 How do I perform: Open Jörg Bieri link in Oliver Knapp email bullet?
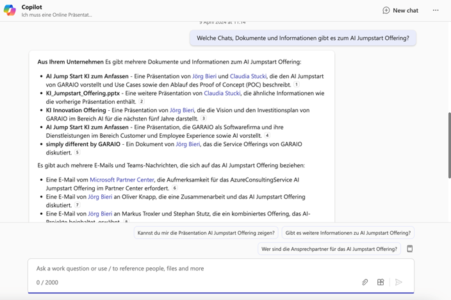pos(100,197)
